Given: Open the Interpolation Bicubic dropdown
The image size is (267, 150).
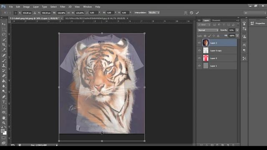Looking at the screenshot, I should [x=154, y=12].
